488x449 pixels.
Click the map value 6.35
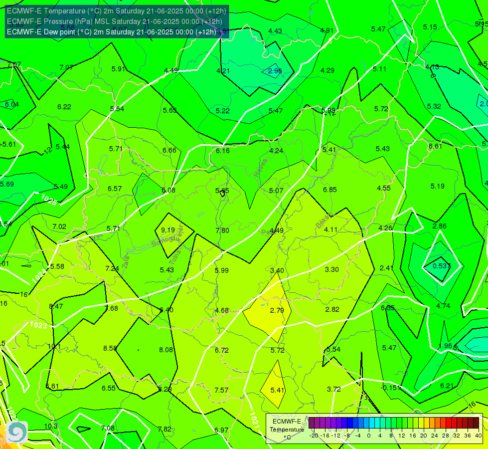click(x=387, y=308)
